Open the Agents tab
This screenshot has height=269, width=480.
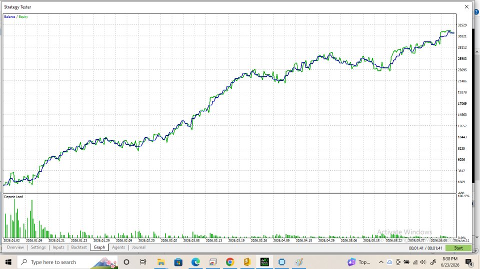point(118,248)
